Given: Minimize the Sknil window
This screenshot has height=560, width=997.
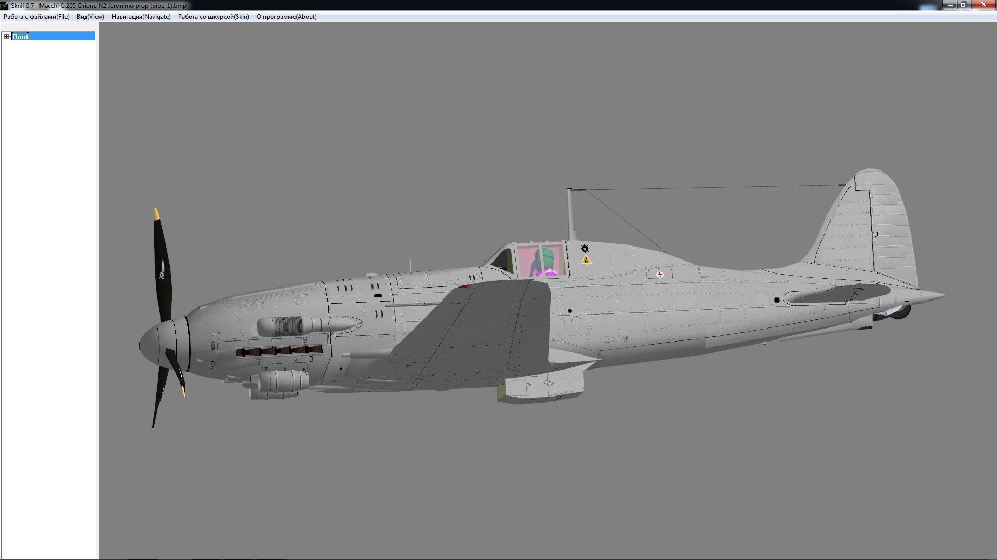Looking at the screenshot, I should [950, 5].
